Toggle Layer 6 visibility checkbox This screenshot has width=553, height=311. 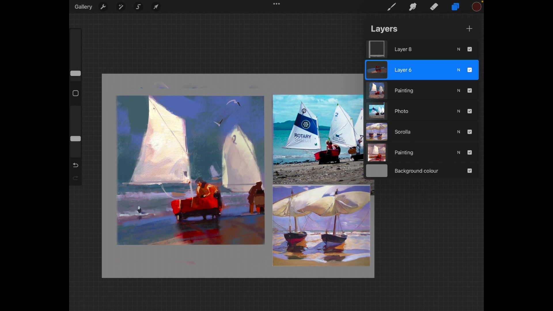pyautogui.click(x=469, y=70)
